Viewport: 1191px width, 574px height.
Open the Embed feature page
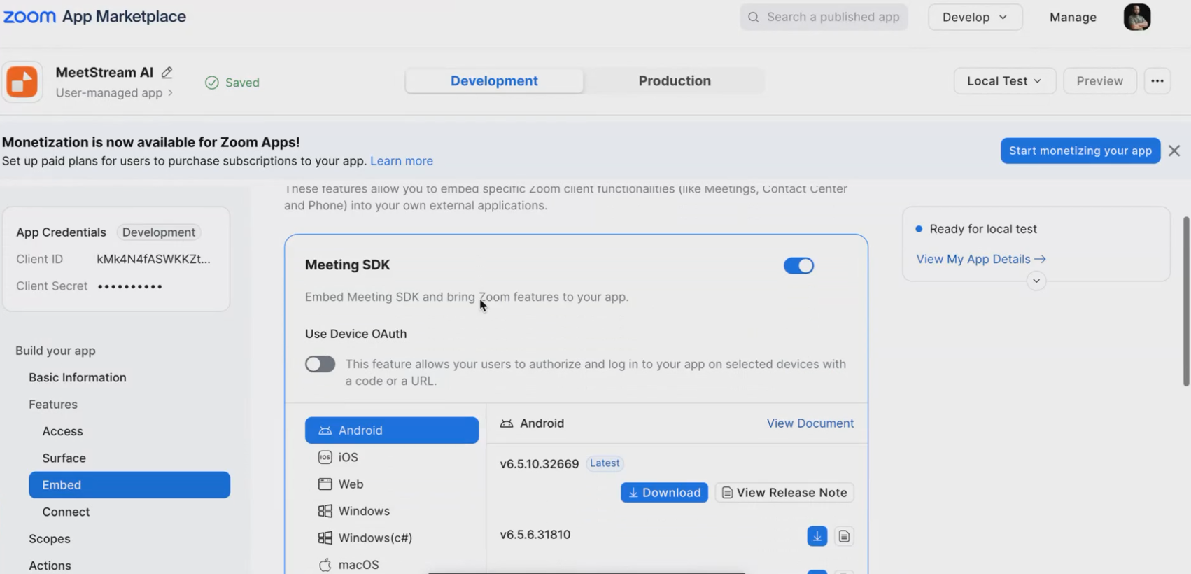129,485
